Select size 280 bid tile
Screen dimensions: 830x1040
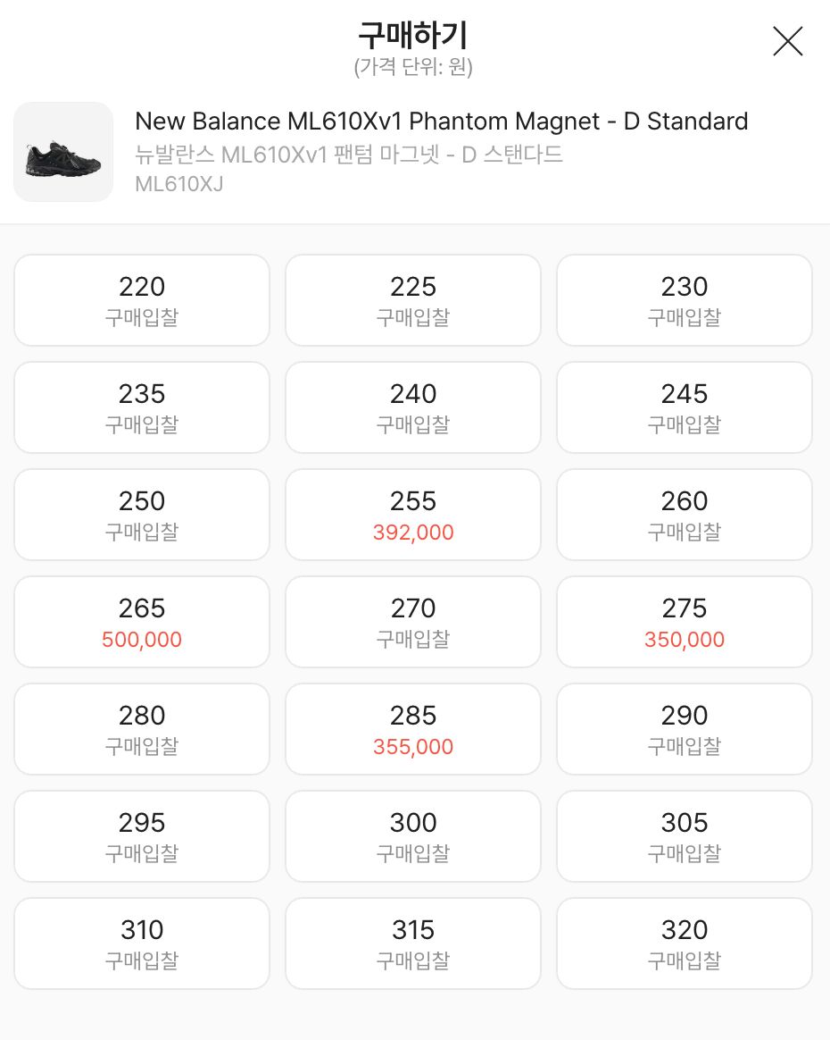[x=142, y=730]
